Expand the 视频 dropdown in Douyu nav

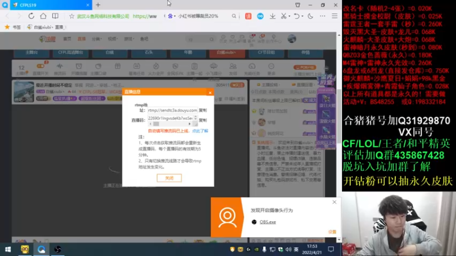[x=113, y=39]
